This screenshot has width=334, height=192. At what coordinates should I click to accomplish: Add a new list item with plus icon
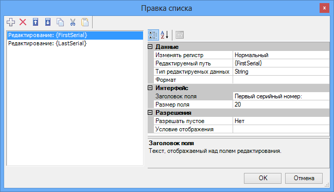point(11,22)
